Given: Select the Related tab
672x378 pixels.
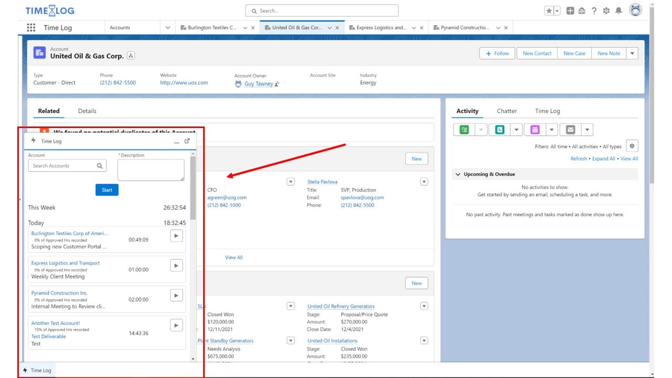Looking at the screenshot, I should 49,111.
